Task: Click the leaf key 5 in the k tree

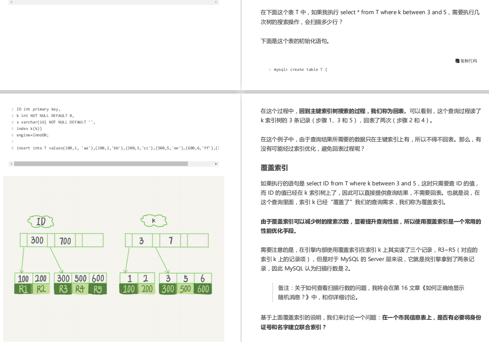Action: pyautogui.click(x=185, y=278)
